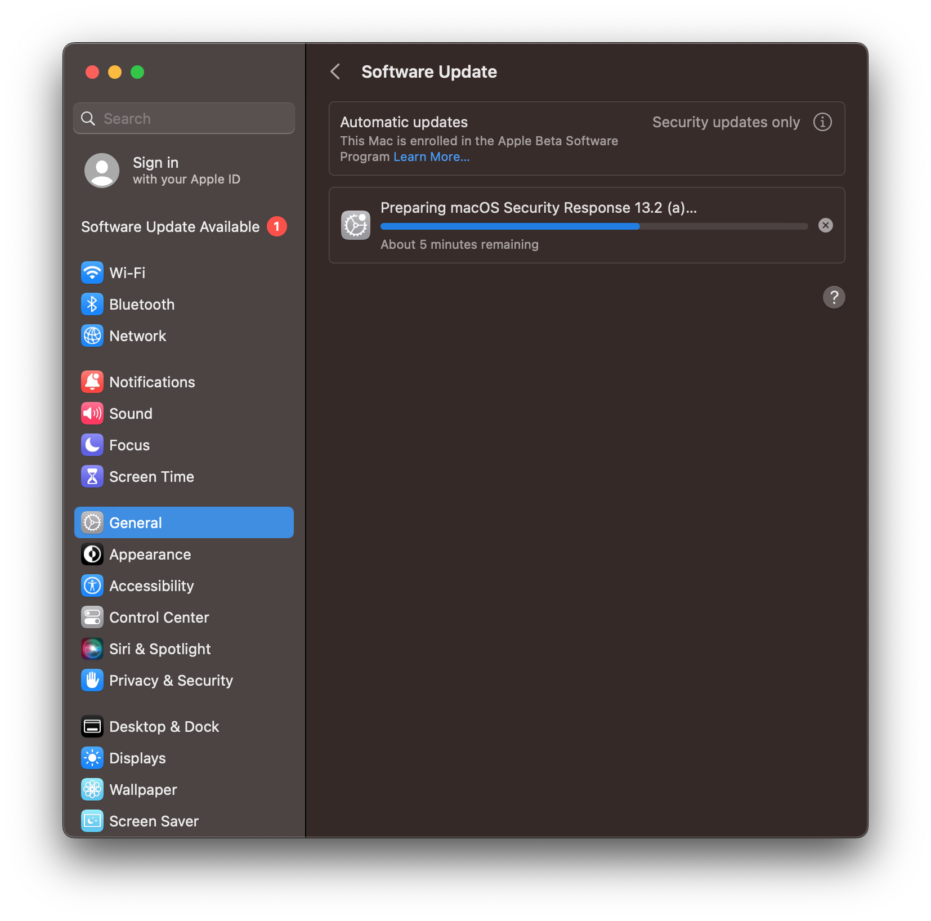Open the Software Update Available notice
931x921 pixels.
184,227
